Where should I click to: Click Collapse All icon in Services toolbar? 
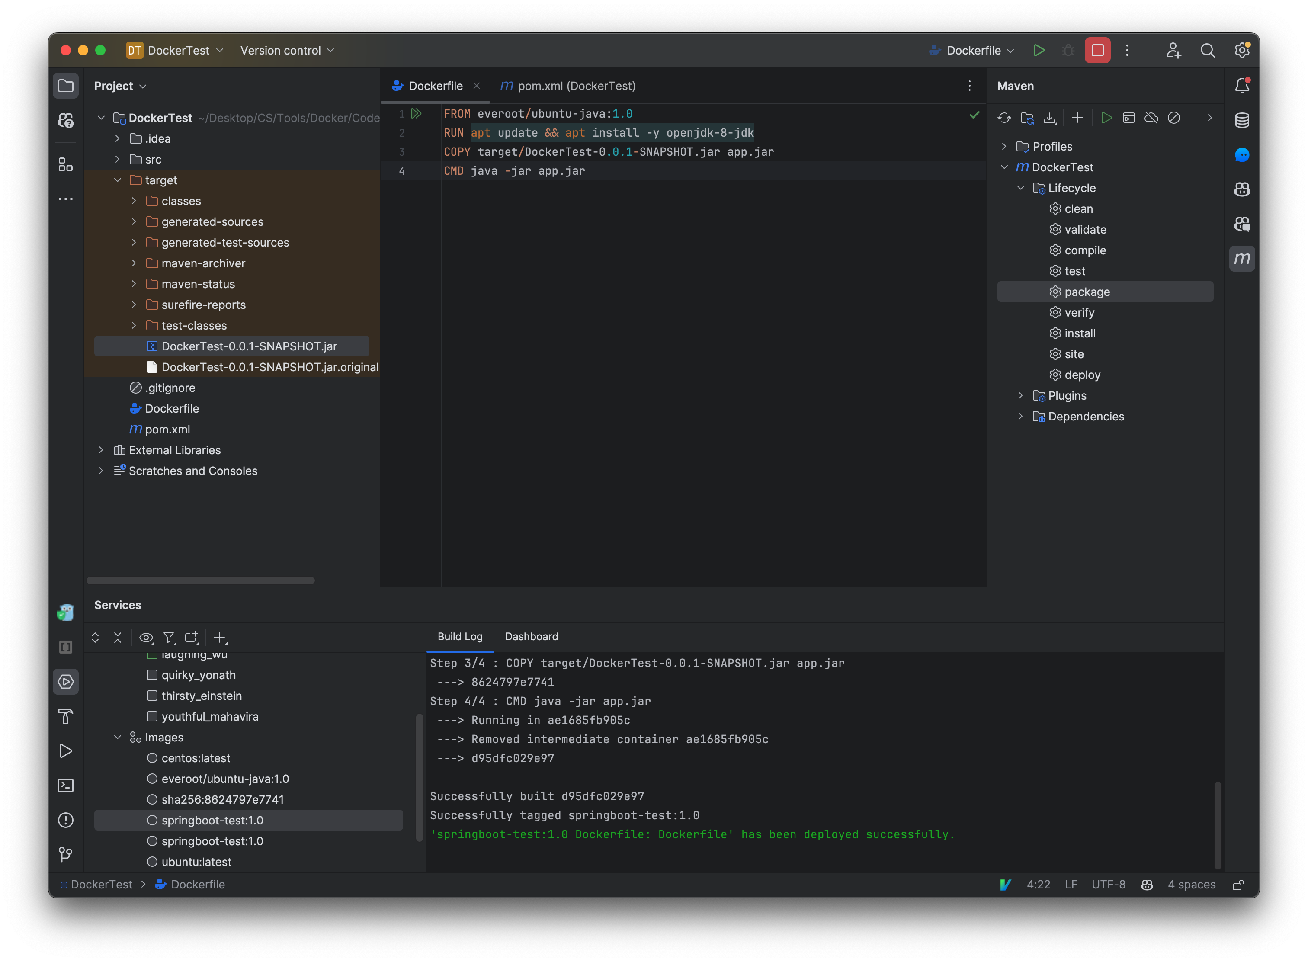pyautogui.click(x=118, y=638)
